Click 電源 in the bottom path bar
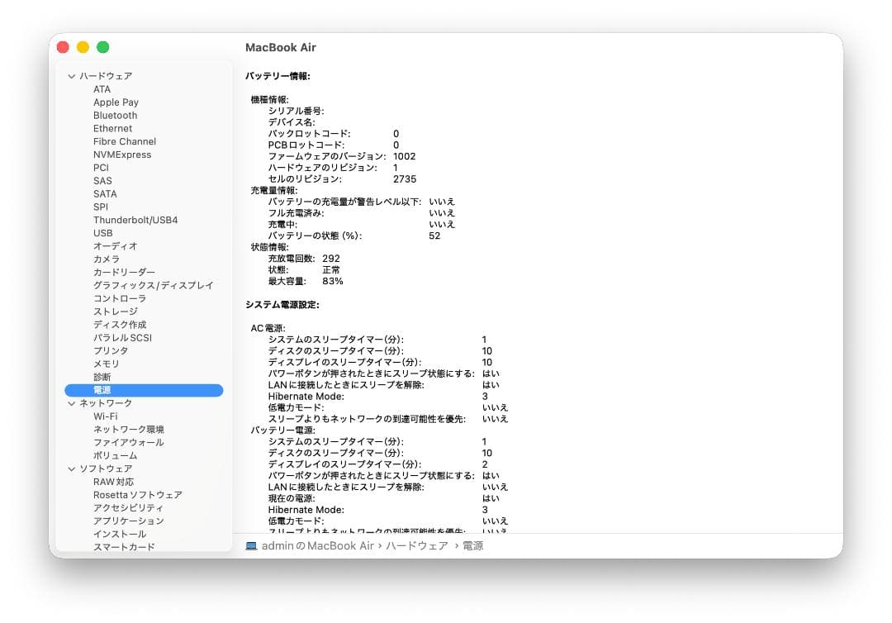The image size is (892, 623). pos(472,546)
